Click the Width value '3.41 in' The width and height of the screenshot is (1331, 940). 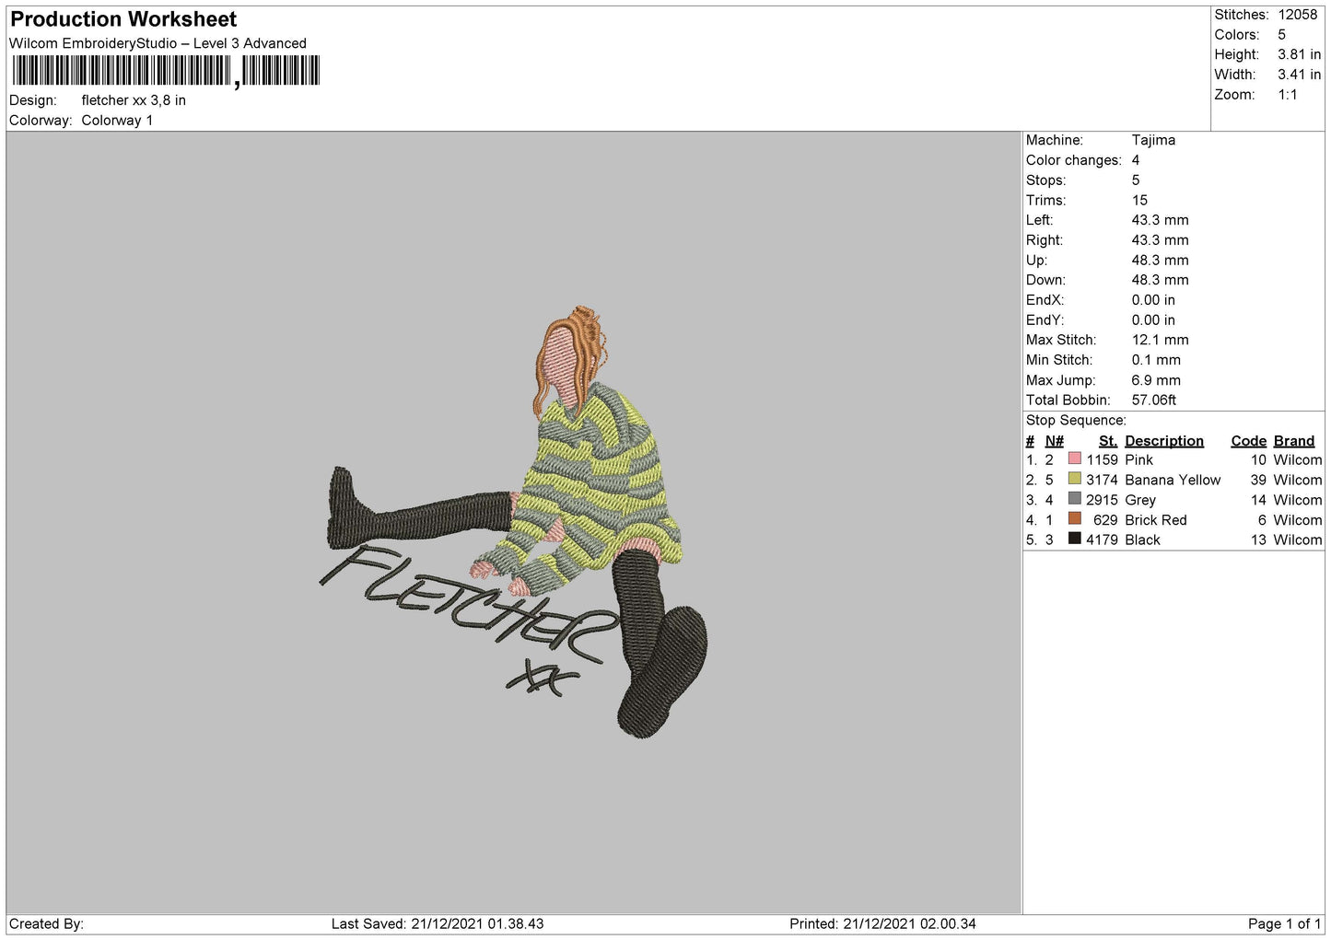coord(1299,75)
